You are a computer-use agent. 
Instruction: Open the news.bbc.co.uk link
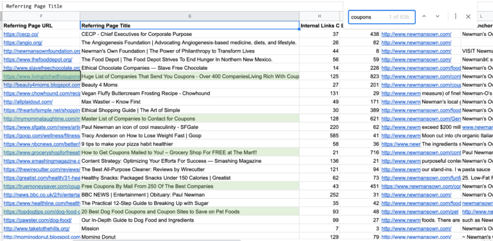(x=42, y=195)
